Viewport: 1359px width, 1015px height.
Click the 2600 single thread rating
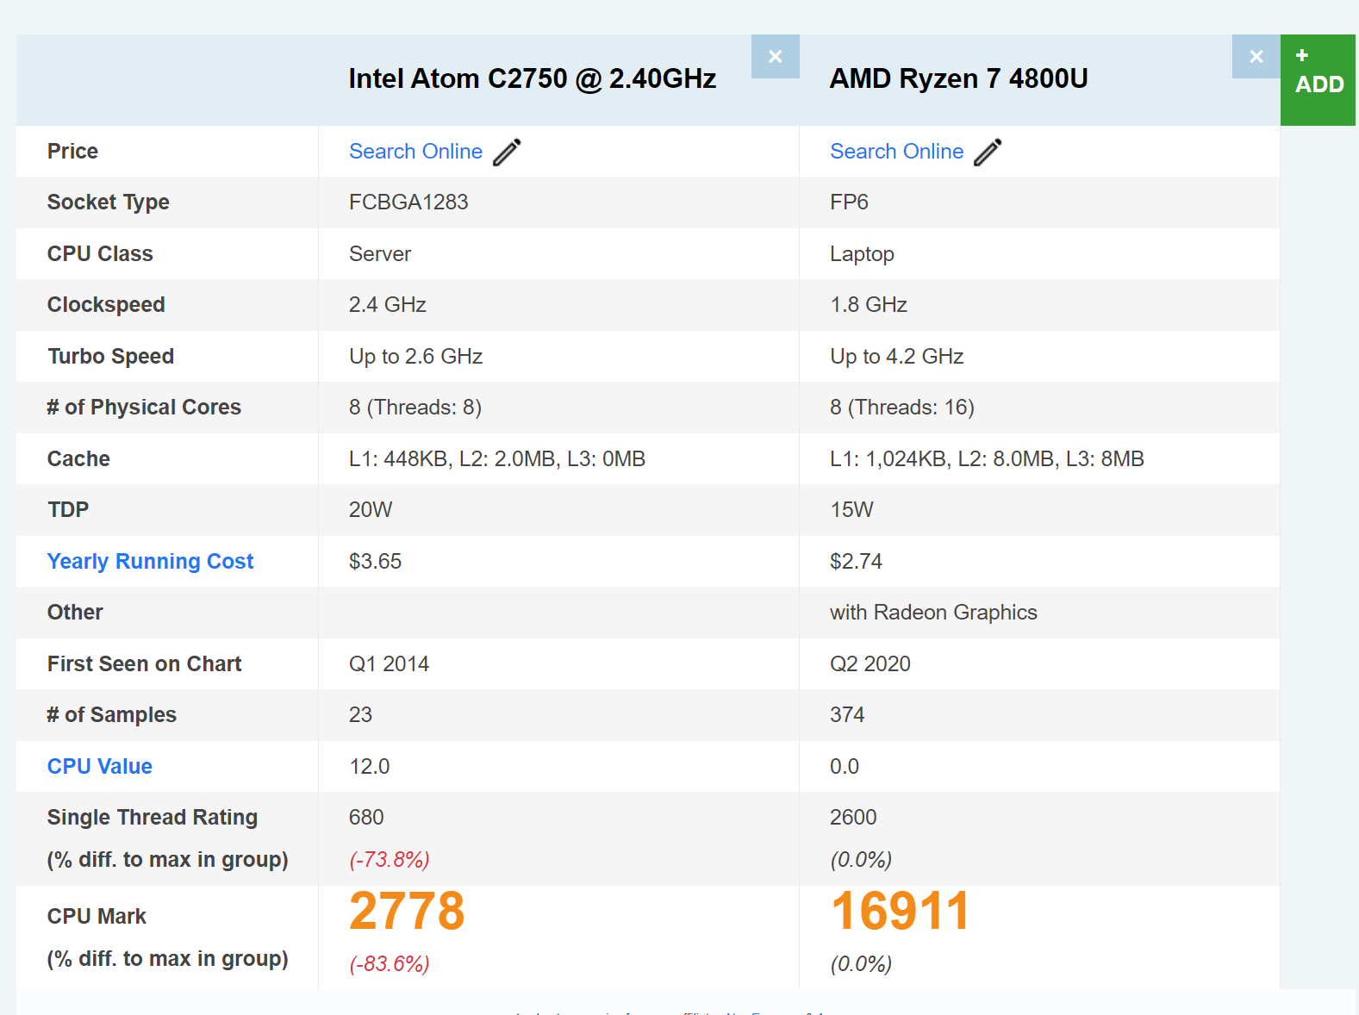853,818
